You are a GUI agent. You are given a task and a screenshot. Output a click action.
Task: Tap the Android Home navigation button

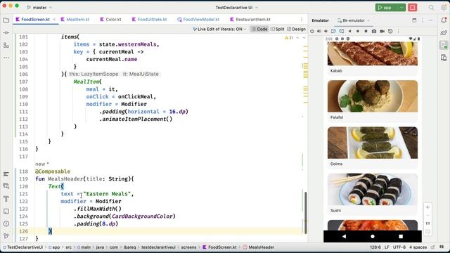pos(373,236)
